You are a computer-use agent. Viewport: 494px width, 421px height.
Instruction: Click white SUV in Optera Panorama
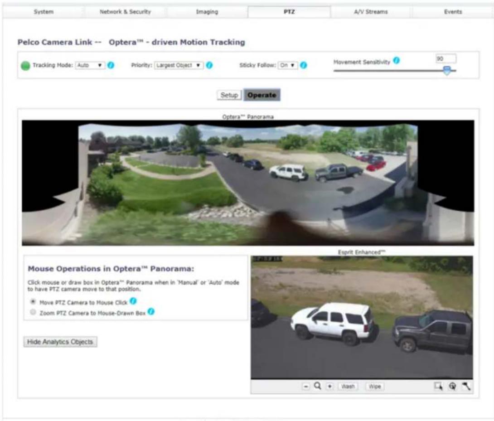click(289, 172)
